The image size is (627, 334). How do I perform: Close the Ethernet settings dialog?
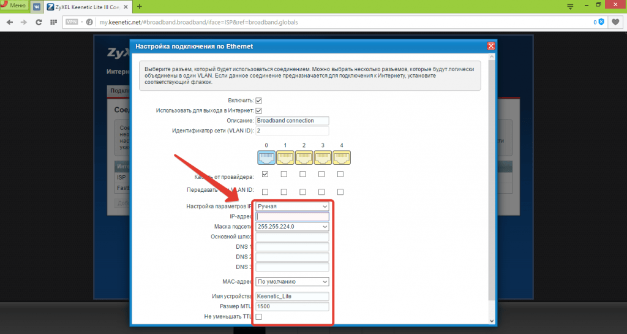tap(490, 46)
